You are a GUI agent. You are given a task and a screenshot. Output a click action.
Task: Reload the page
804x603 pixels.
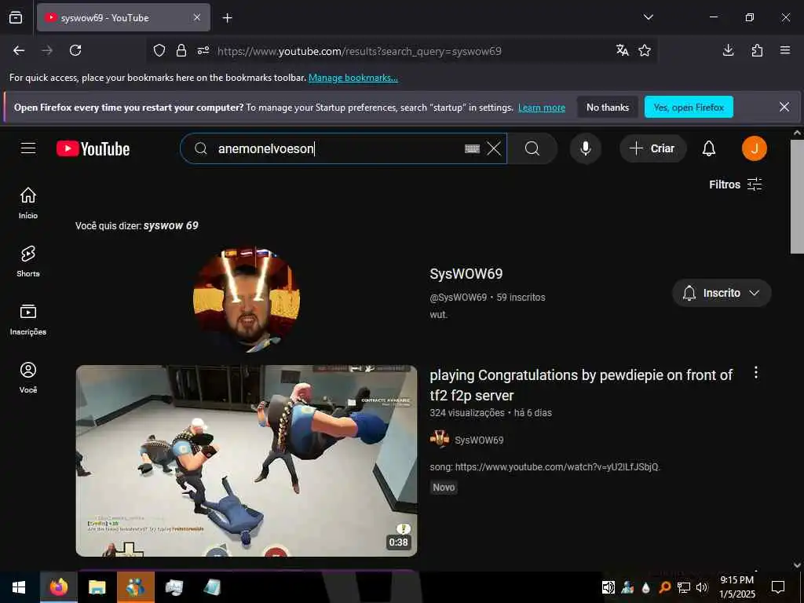(75, 50)
